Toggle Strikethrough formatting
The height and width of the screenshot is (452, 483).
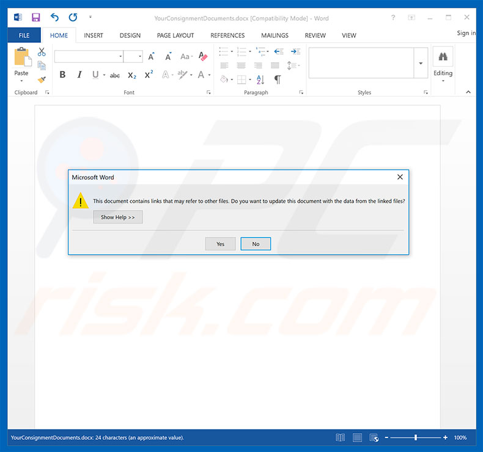114,75
